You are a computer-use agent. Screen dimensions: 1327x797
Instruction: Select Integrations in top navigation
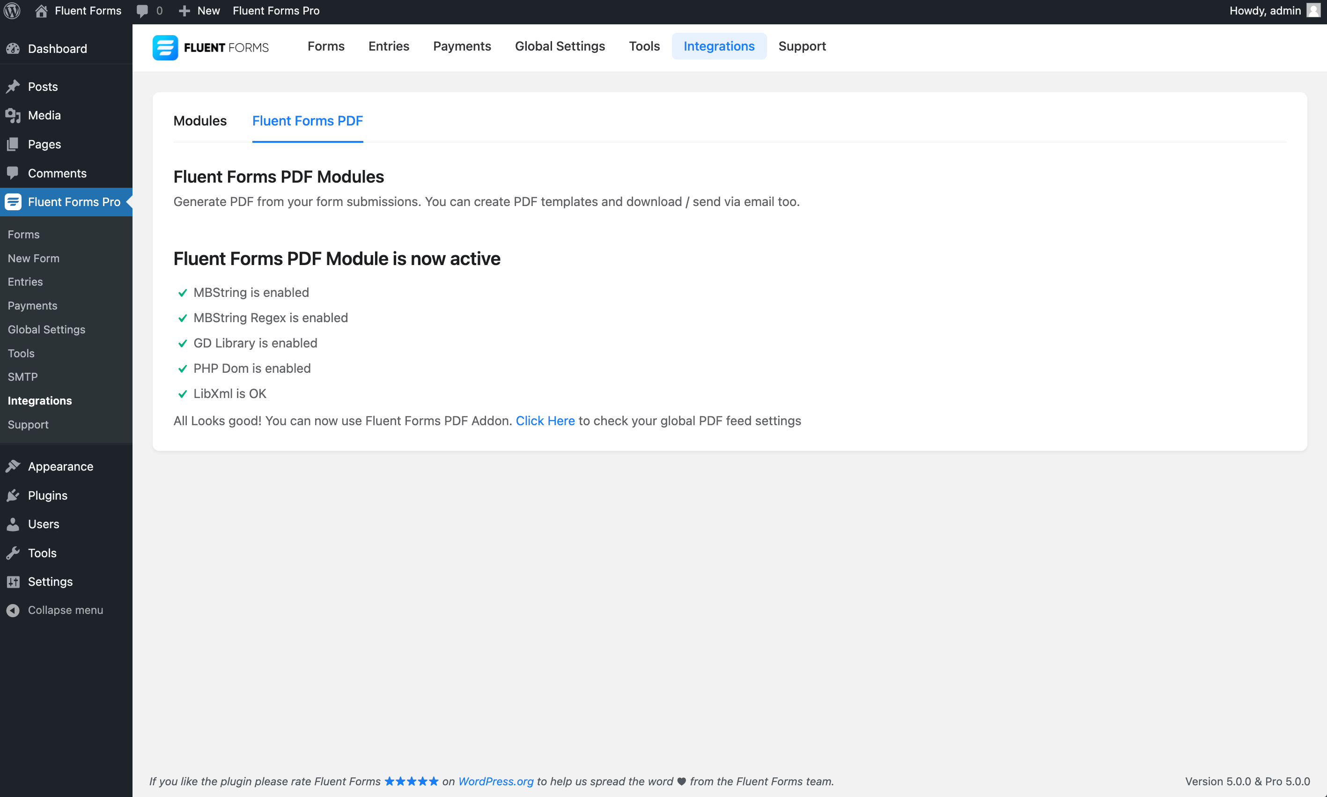click(719, 46)
